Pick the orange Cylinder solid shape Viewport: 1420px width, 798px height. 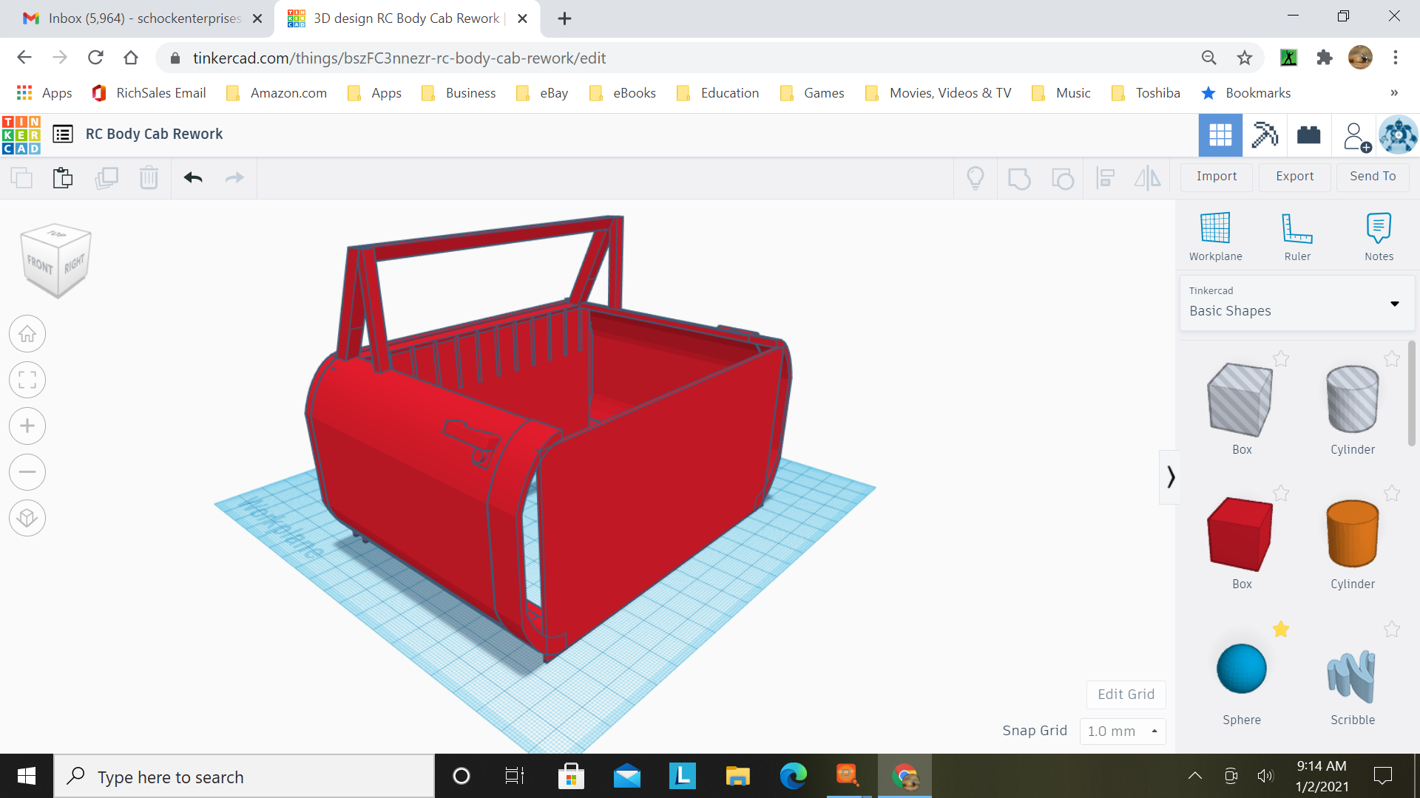coord(1353,533)
